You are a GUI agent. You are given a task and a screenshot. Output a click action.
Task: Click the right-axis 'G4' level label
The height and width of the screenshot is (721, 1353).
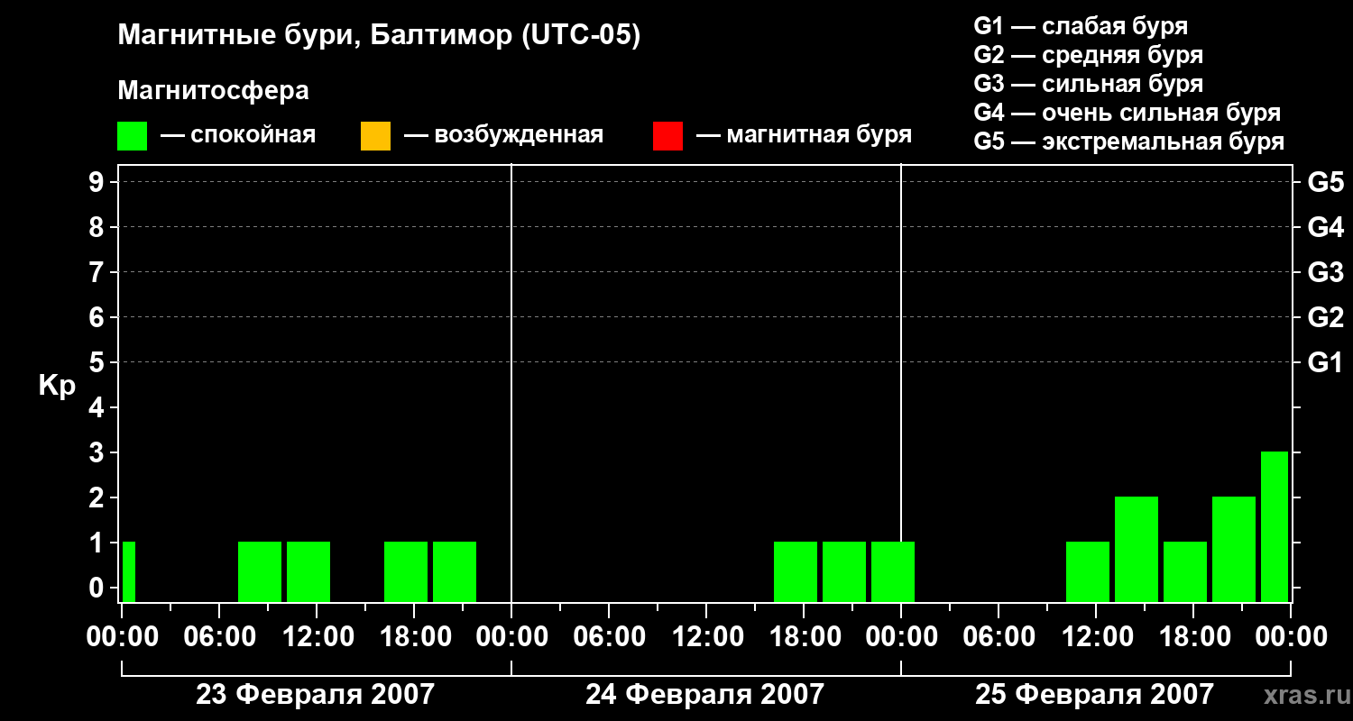(1325, 228)
